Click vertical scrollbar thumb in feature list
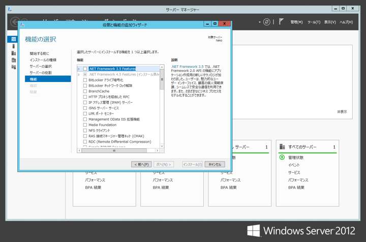 [162, 79]
